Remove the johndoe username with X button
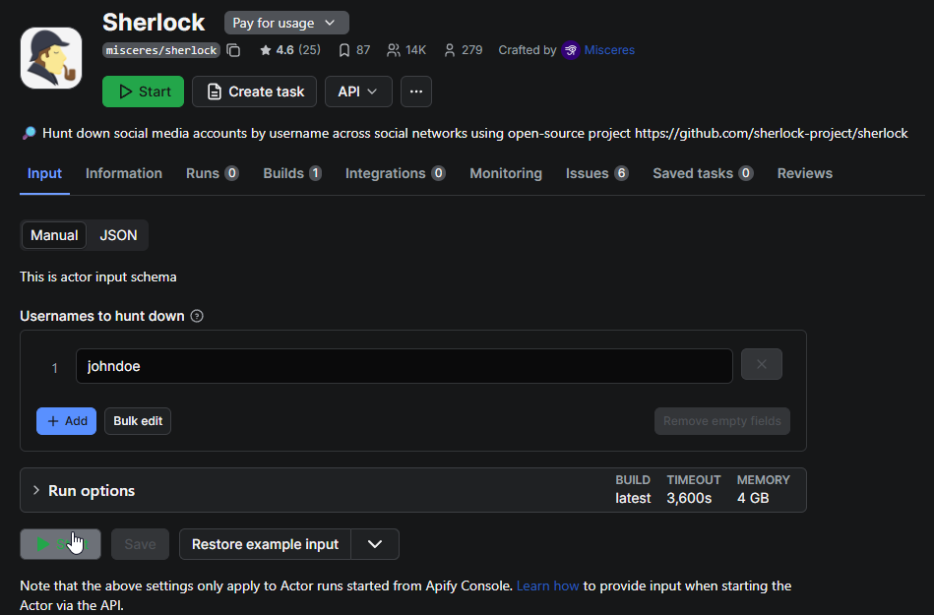Viewport: 934px width, 615px height. pyautogui.click(x=761, y=364)
